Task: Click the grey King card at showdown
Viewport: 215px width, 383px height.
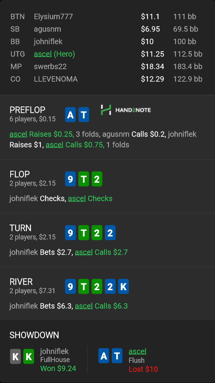Action: [x=15, y=357]
